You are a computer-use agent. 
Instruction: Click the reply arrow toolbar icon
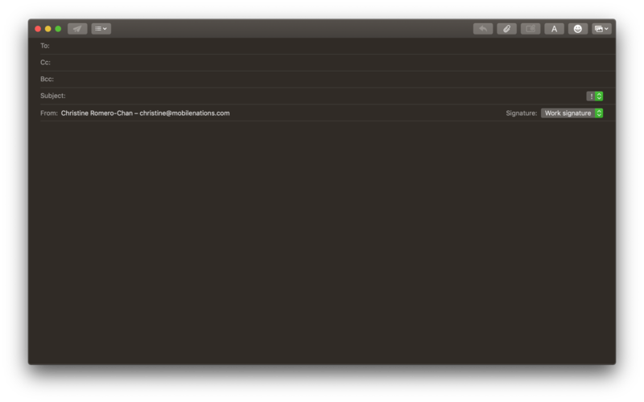[483, 29]
